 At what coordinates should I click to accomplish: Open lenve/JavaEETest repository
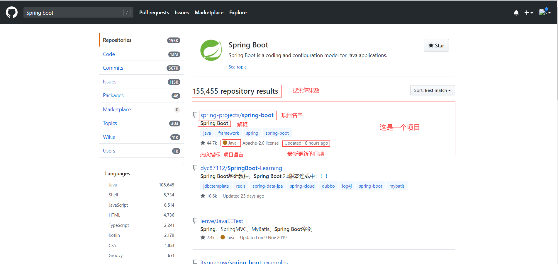222,221
